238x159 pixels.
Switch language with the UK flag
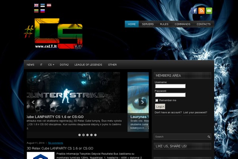pyautogui.click(x=36, y=5)
